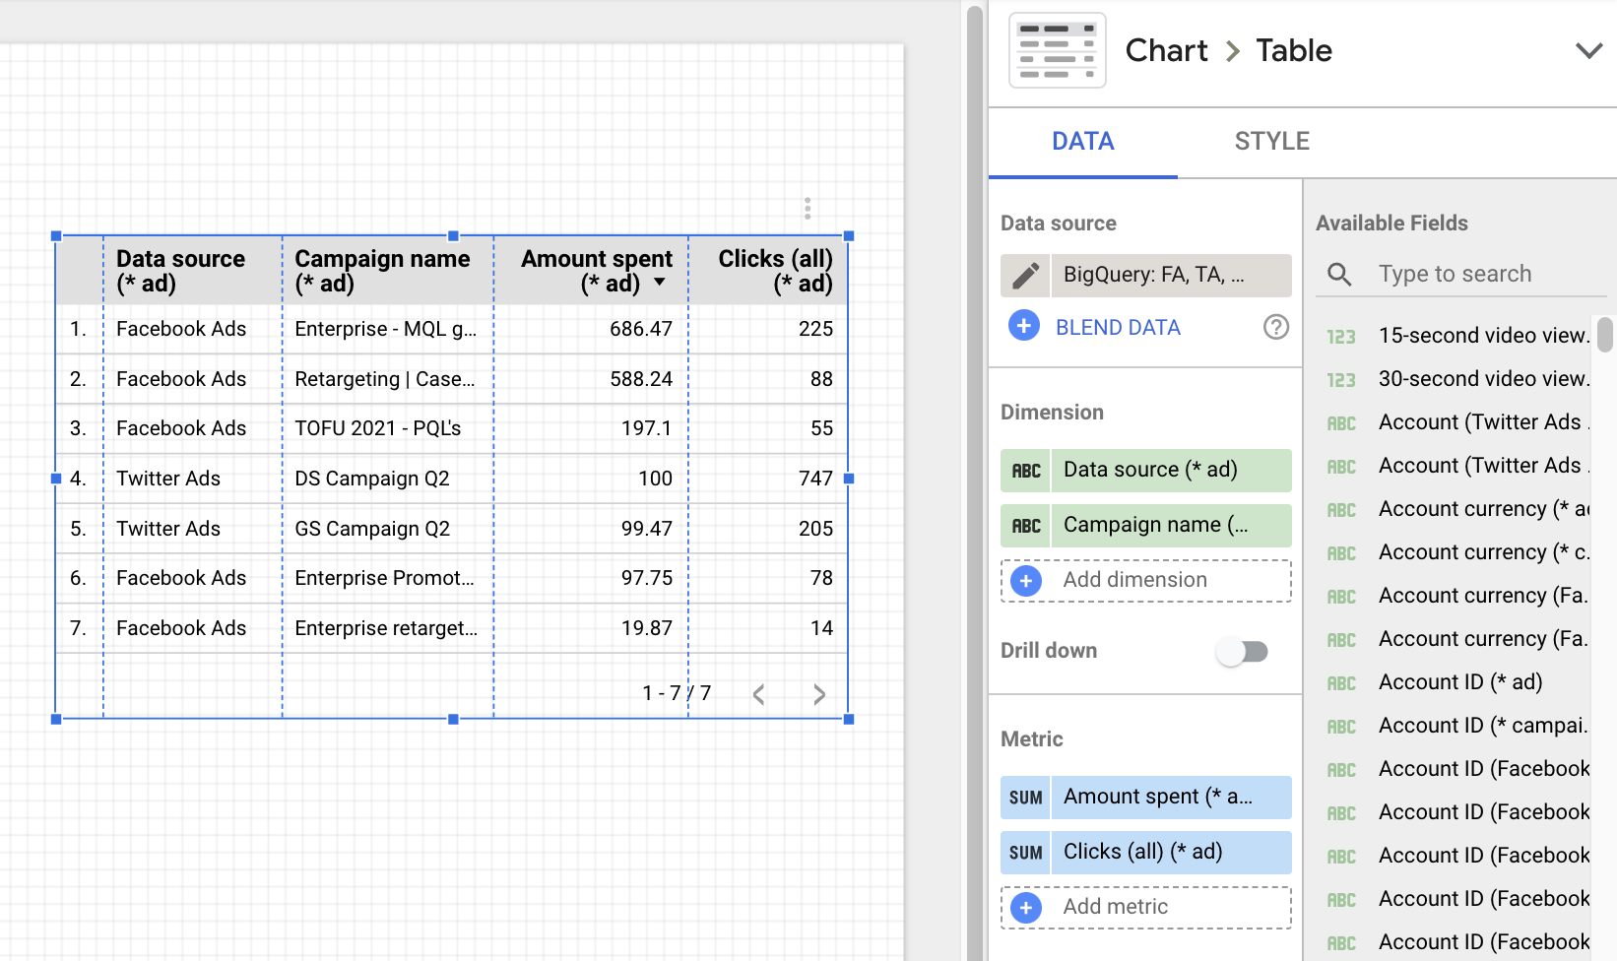The height and width of the screenshot is (961, 1617).
Task: Click the search magnifier icon in Available Fields
Action: 1339,274
